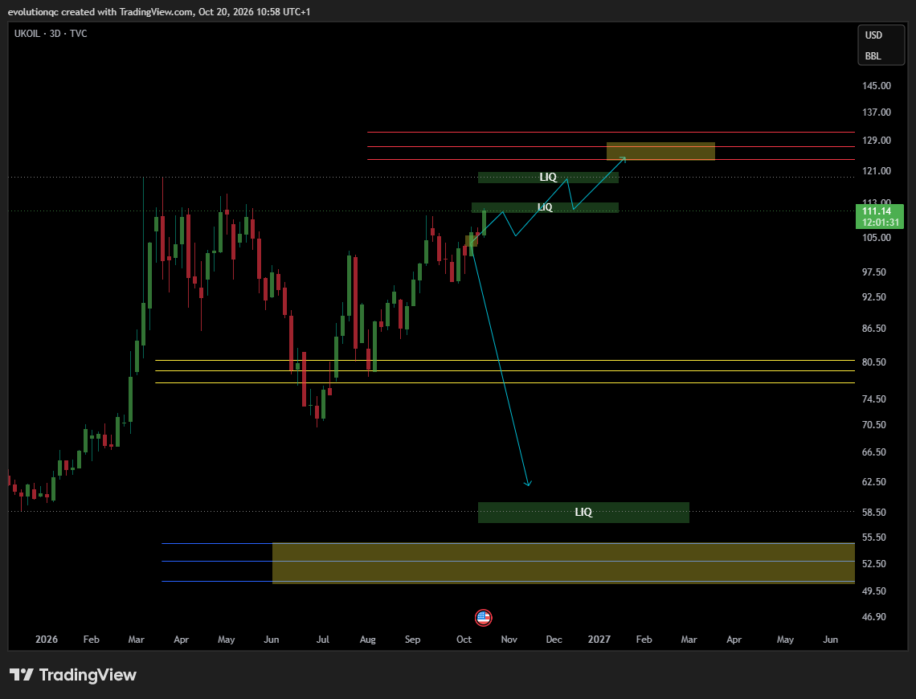Viewport: 916px width, 699px height.
Task: Click the Dec label on time axis
Action: click(x=554, y=640)
